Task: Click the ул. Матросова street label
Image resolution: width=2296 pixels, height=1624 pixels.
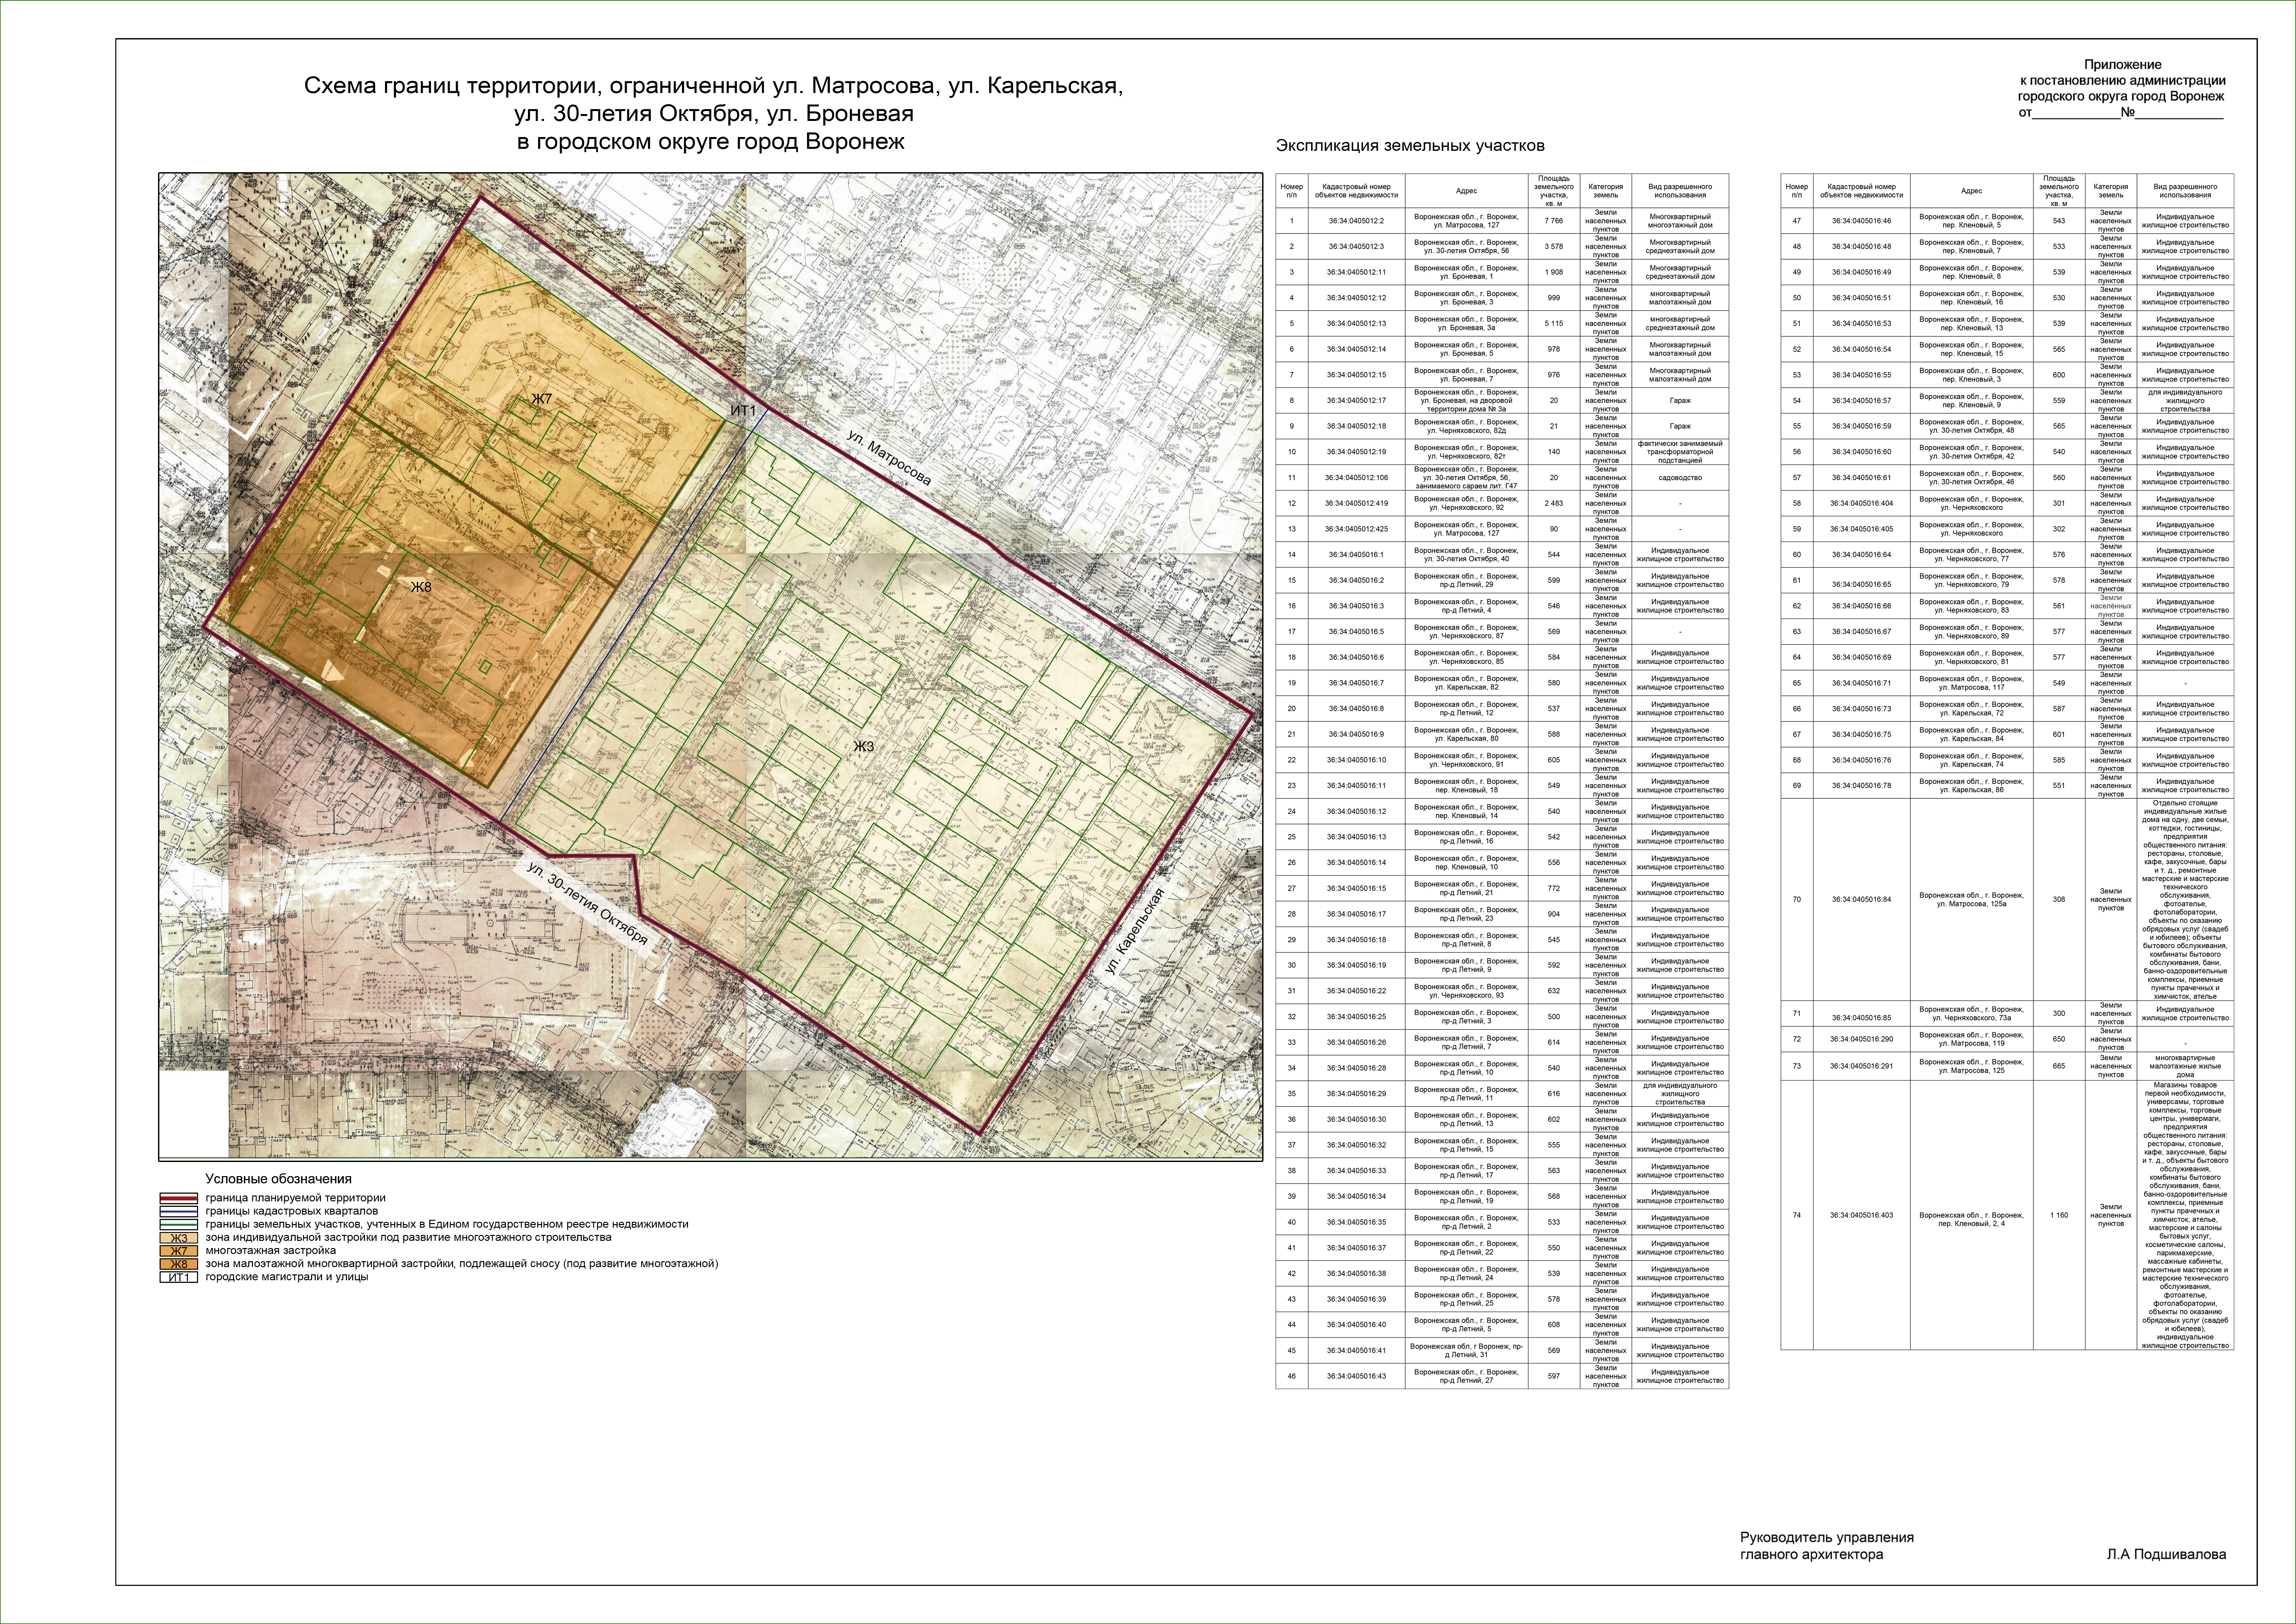Action: pyautogui.click(x=889, y=459)
